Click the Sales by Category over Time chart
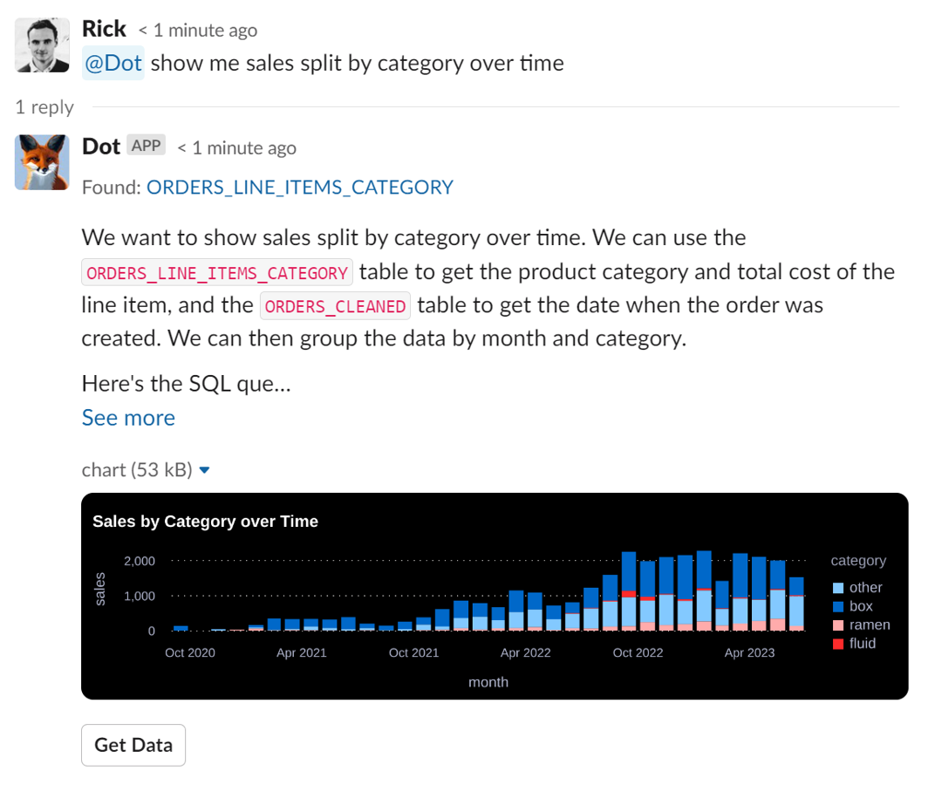The height and width of the screenshot is (785, 928). pyautogui.click(x=488, y=597)
